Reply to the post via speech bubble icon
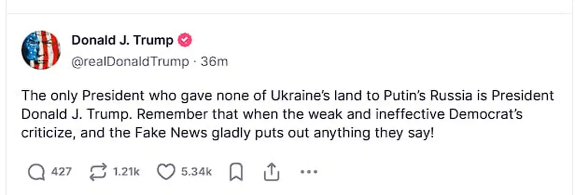 click(x=36, y=173)
